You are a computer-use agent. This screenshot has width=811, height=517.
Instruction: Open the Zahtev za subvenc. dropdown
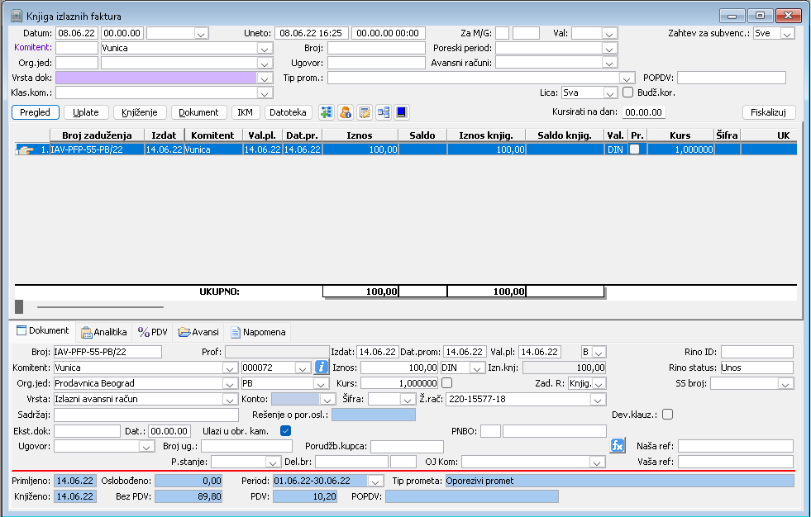tap(787, 34)
